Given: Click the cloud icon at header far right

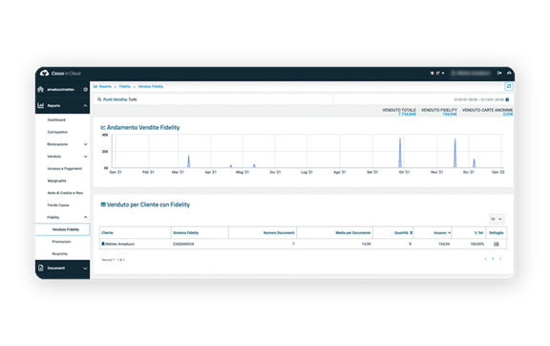Looking at the screenshot, I should click(x=509, y=73).
